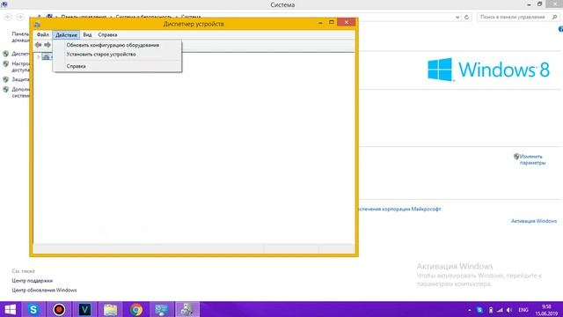The image size is (563, 317).
Task: Open address bar history dropdown in Система
Action: pyautogui.click(x=457, y=18)
